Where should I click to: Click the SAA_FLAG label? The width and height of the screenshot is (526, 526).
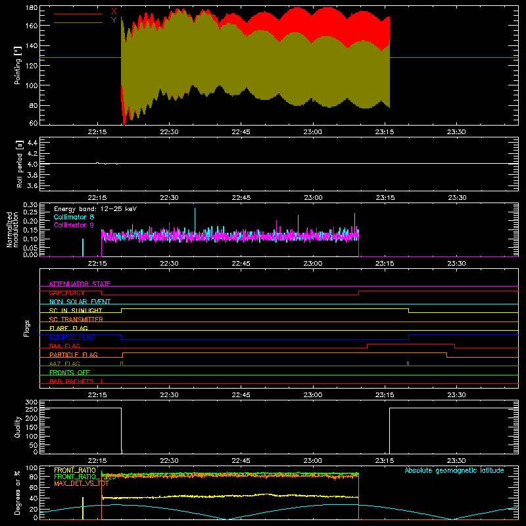click(64, 346)
